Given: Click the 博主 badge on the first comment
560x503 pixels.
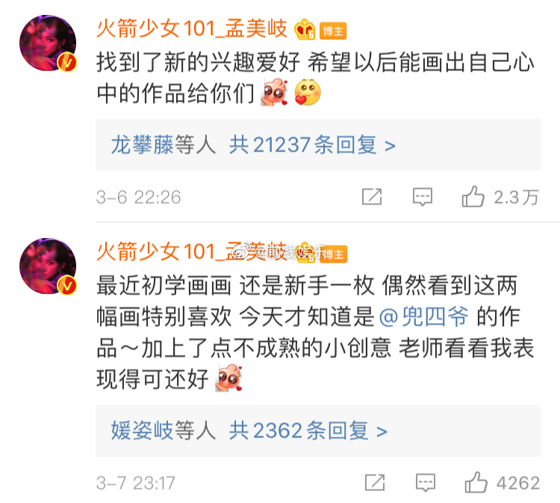Looking at the screenshot, I should [333, 31].
